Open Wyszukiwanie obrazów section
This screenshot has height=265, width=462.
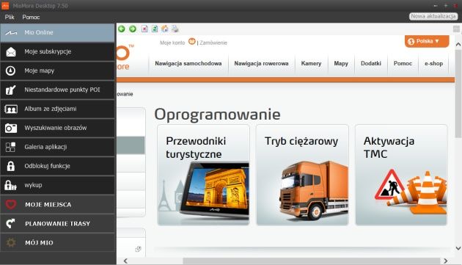point(57,128)
